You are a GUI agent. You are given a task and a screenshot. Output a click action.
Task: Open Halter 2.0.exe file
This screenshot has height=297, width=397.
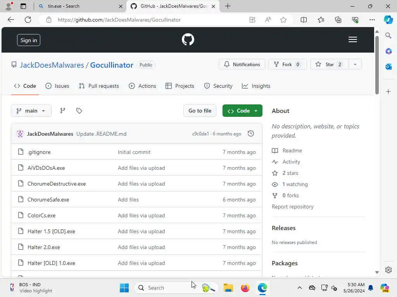(x=43, y=247)
